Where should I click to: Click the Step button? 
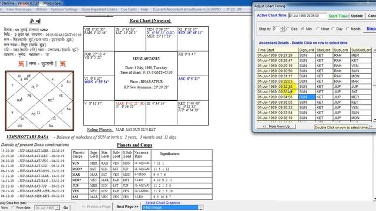coord(371,29)
